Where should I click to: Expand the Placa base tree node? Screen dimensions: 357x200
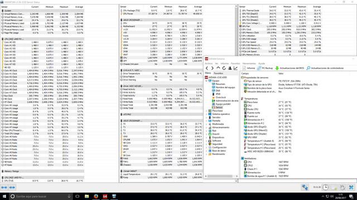206,111
